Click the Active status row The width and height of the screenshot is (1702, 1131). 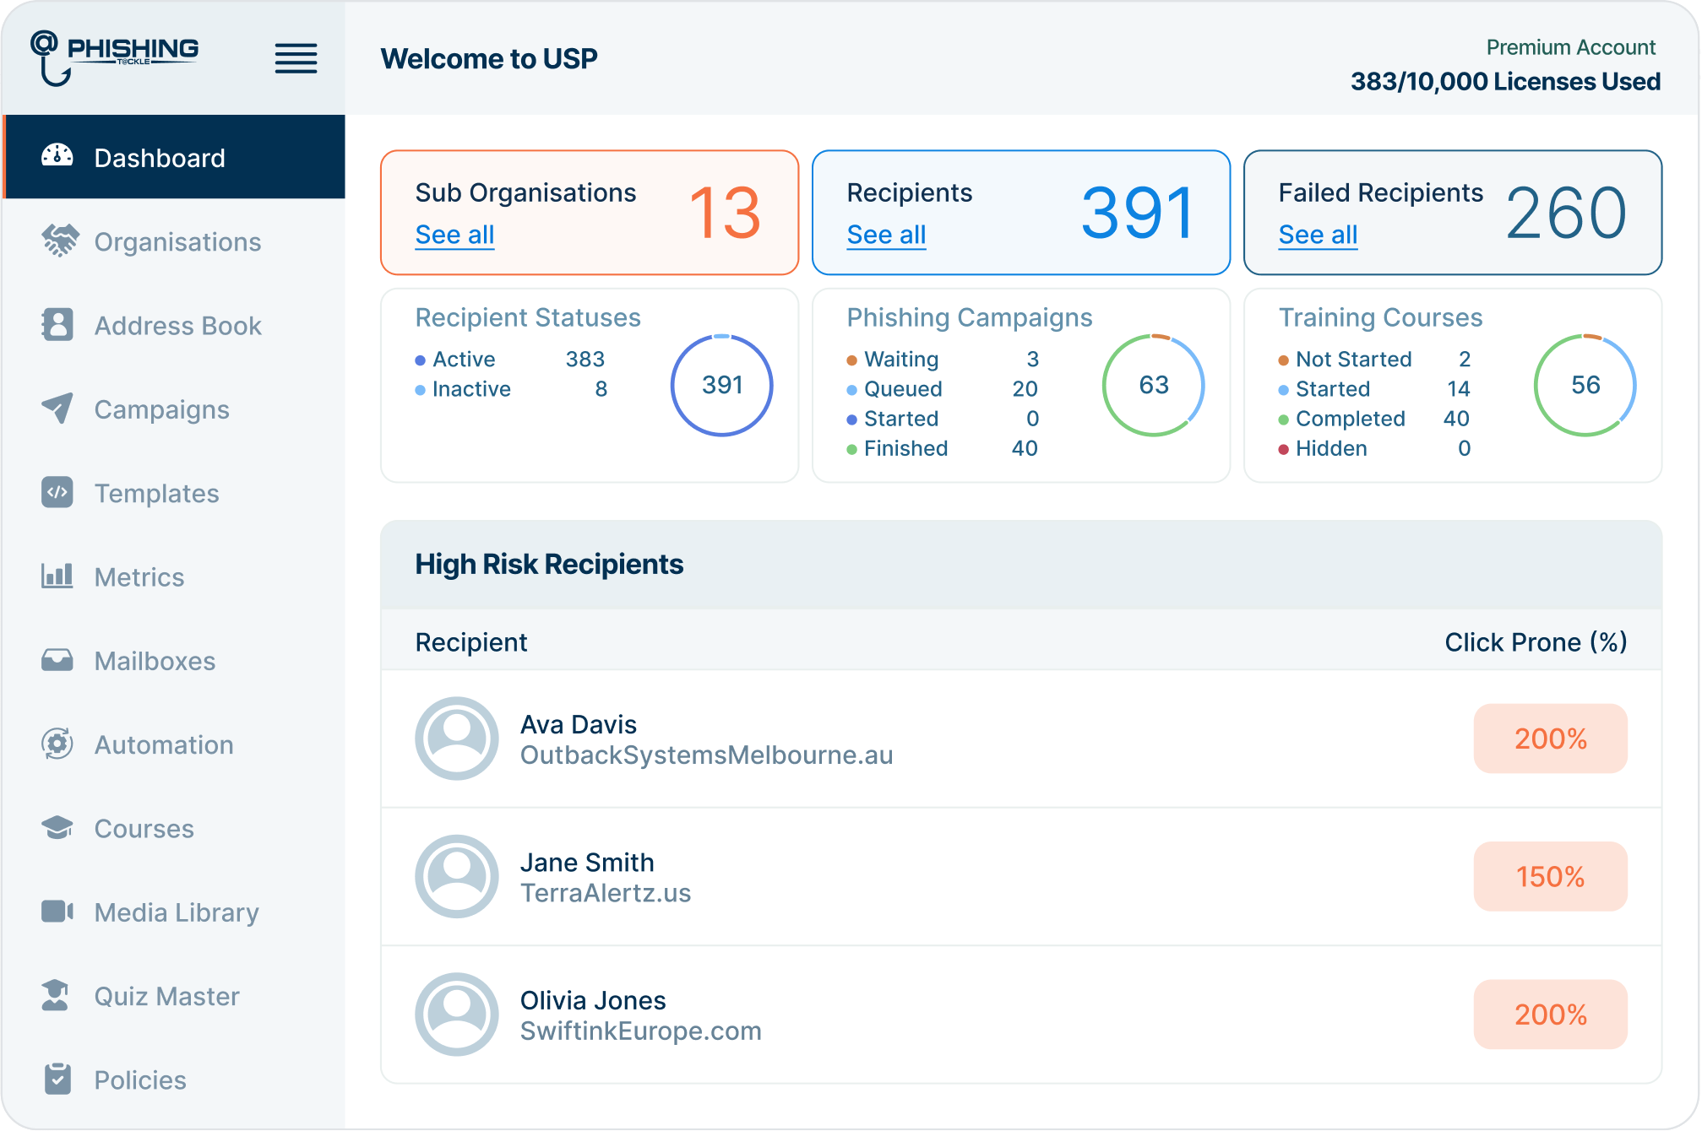510,359
